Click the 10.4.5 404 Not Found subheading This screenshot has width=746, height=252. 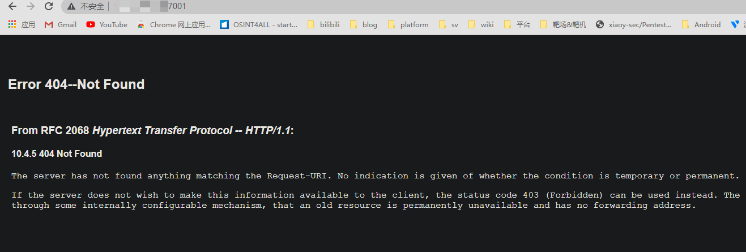coord(57,154)
